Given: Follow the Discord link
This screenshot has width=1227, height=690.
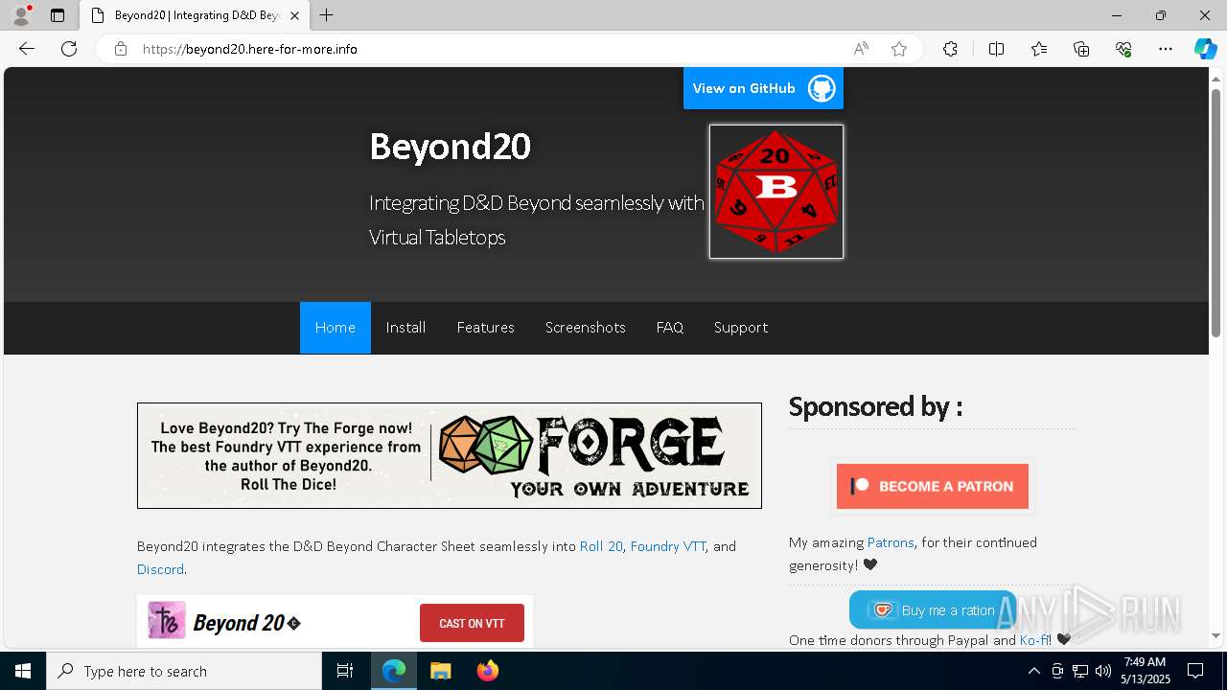Looking at the screenshot, I should (x=160, y=569).
